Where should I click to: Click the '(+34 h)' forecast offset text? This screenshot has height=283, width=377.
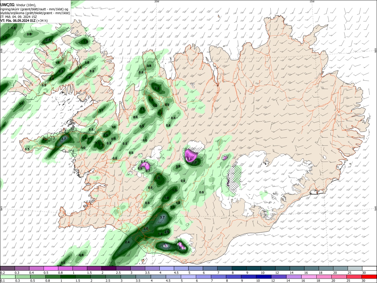42,21
